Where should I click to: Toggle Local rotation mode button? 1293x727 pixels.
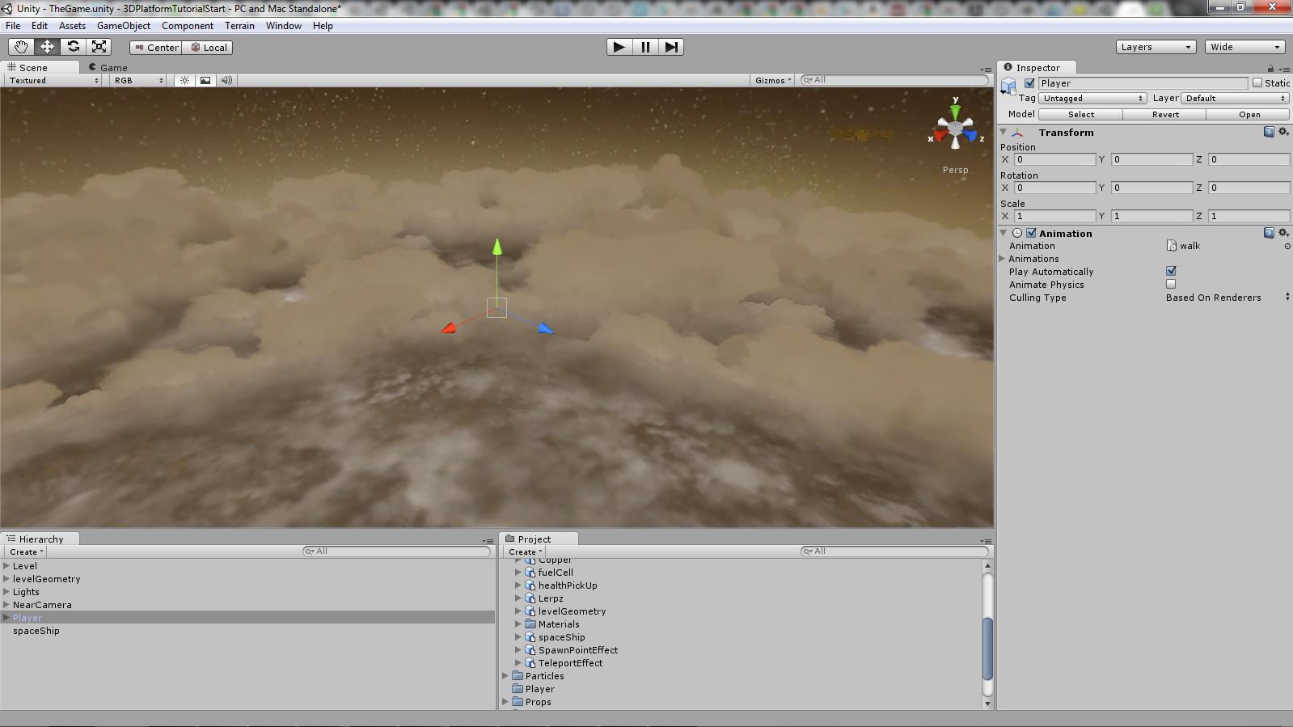click(208, 47)
